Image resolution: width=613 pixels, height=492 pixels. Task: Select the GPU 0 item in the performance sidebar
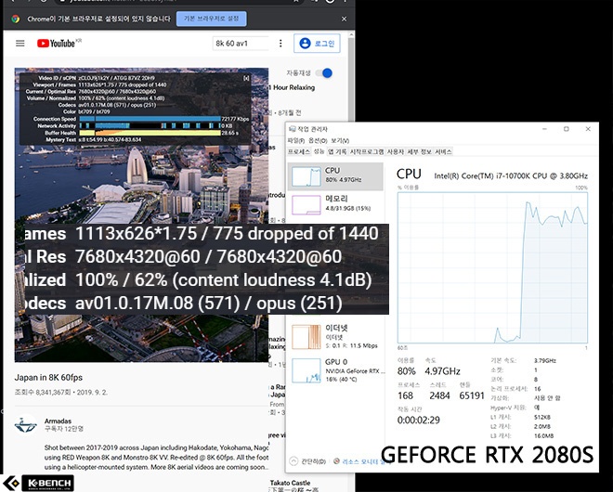[x=335, y=370]
